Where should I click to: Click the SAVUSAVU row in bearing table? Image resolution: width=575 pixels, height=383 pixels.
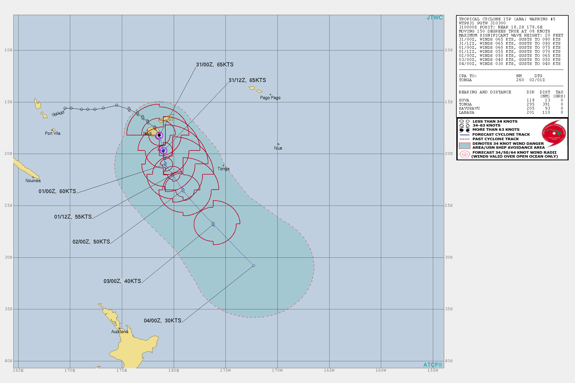click(x=511, y=108)
